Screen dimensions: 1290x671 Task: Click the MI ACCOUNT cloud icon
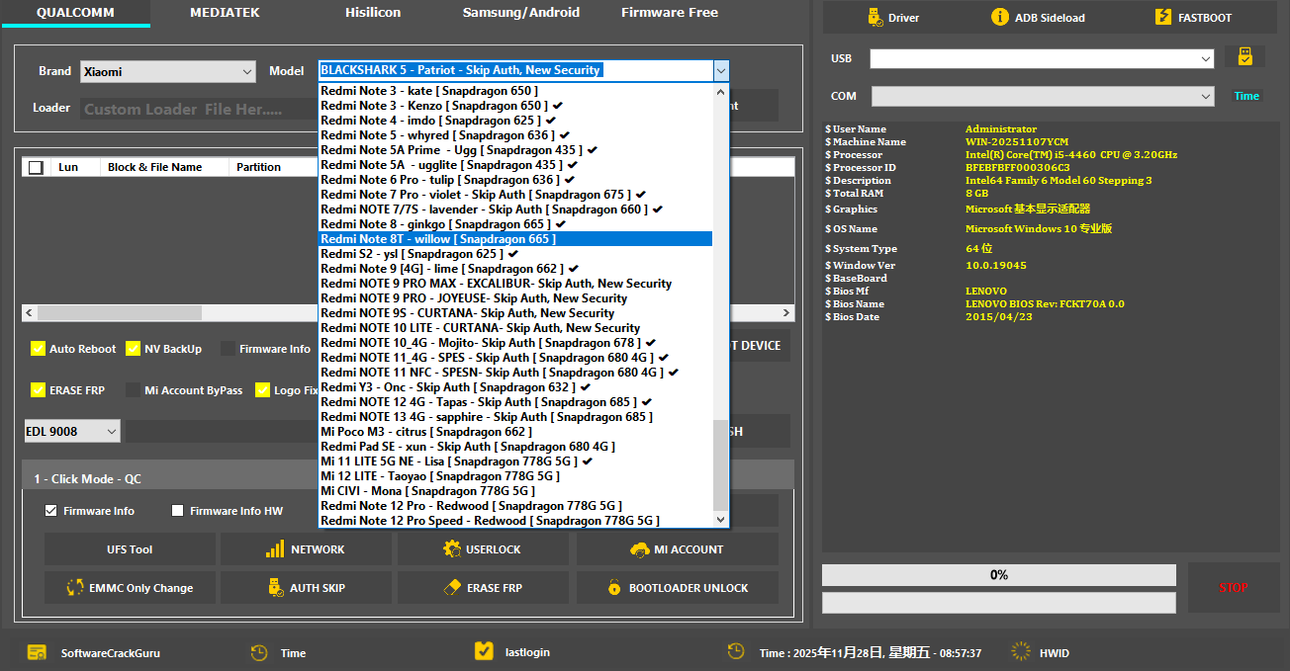click(638, 548)
